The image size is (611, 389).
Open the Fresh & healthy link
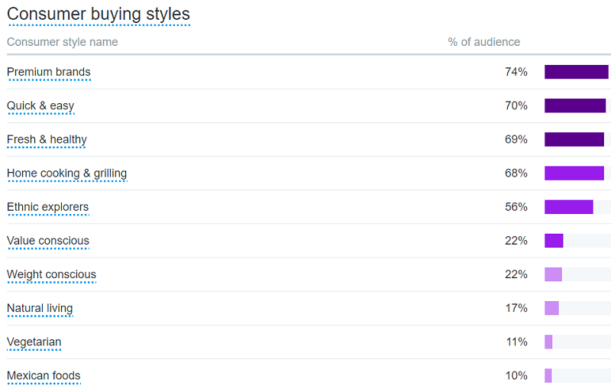point(47,140)
